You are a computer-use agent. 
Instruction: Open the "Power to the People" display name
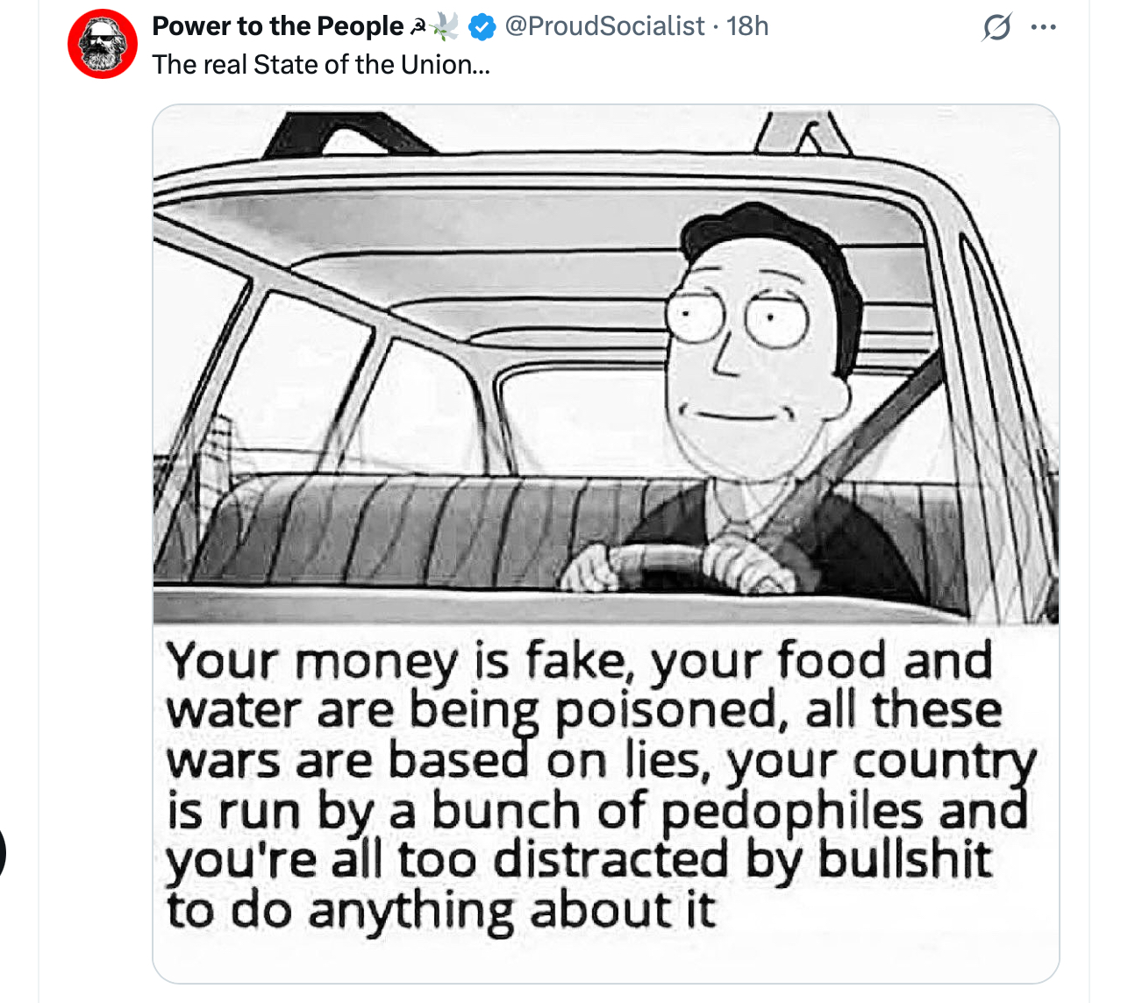point(277,26)
